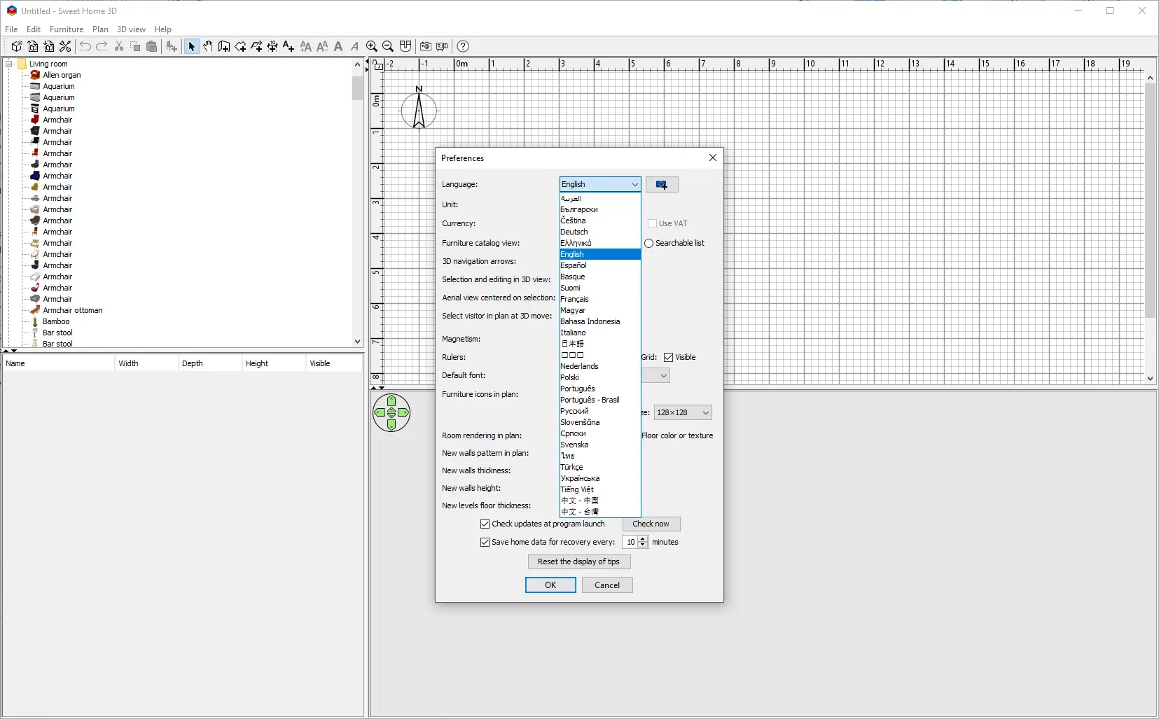Pick Français from the language list
The height and width of the screenshot is (719, 1159).
(600, 299)
